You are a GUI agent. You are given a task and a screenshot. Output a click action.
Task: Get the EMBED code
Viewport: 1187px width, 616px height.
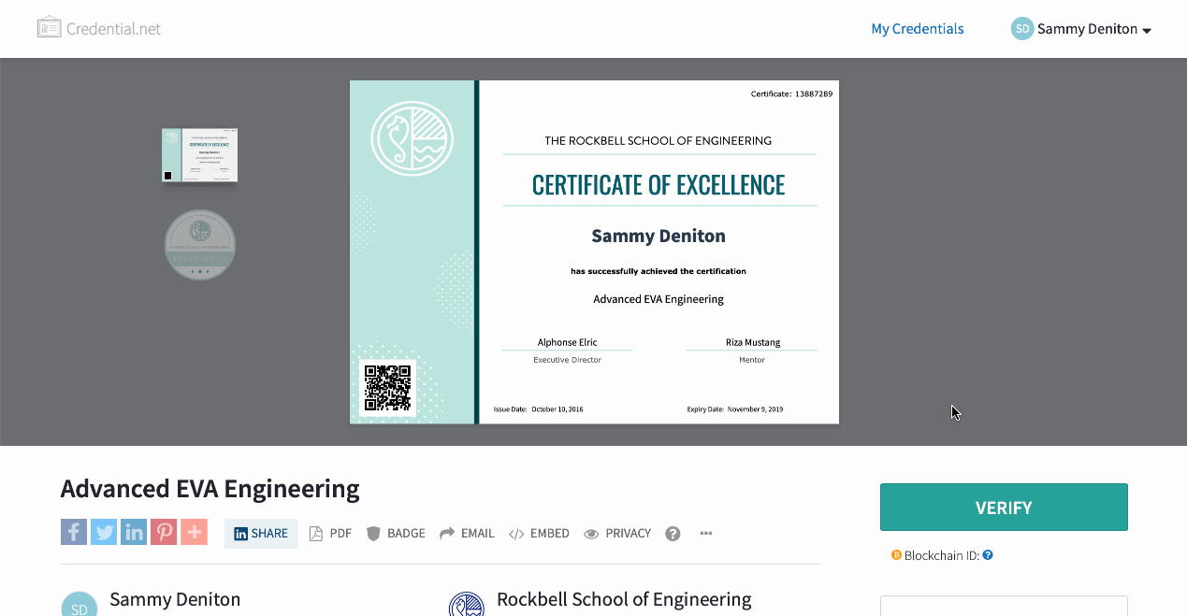pyautogui.click(x=539, y=534)
